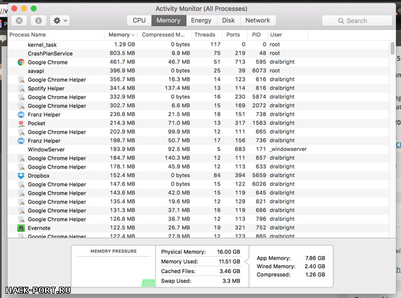Go to the Network tab
Screen dimensions: 401x298
pos(258,21)
